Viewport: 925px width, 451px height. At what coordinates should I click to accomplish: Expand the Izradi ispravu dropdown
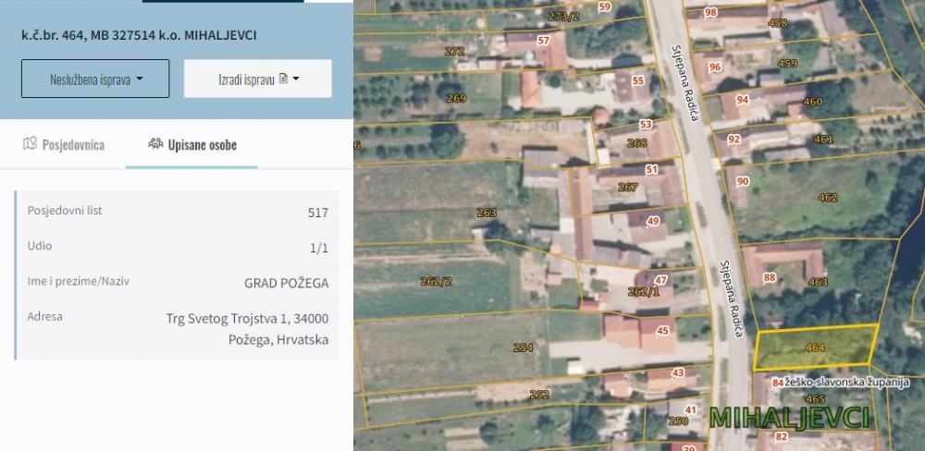click(x=257, y=79)
